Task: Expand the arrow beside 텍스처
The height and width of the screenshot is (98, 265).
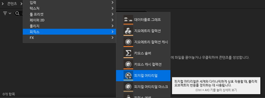Action: coord(113,8)
